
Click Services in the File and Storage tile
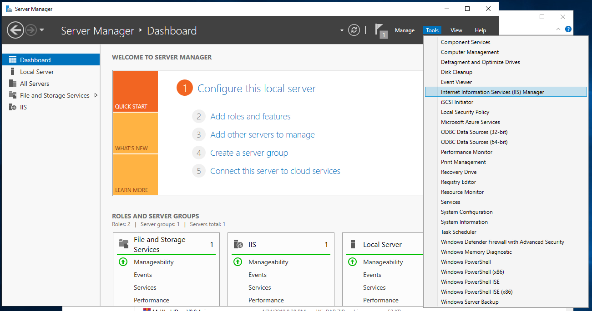pos(145,287)
